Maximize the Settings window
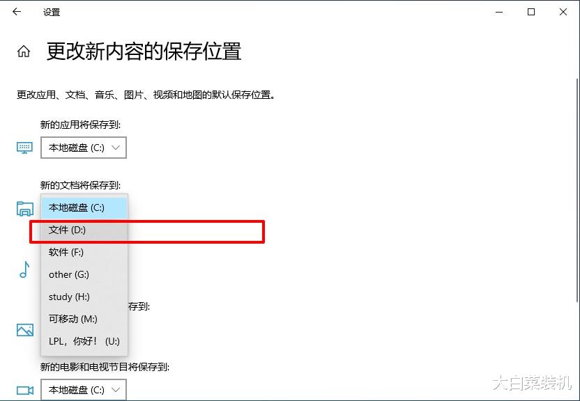580x401 pixels. pos(531,12)
